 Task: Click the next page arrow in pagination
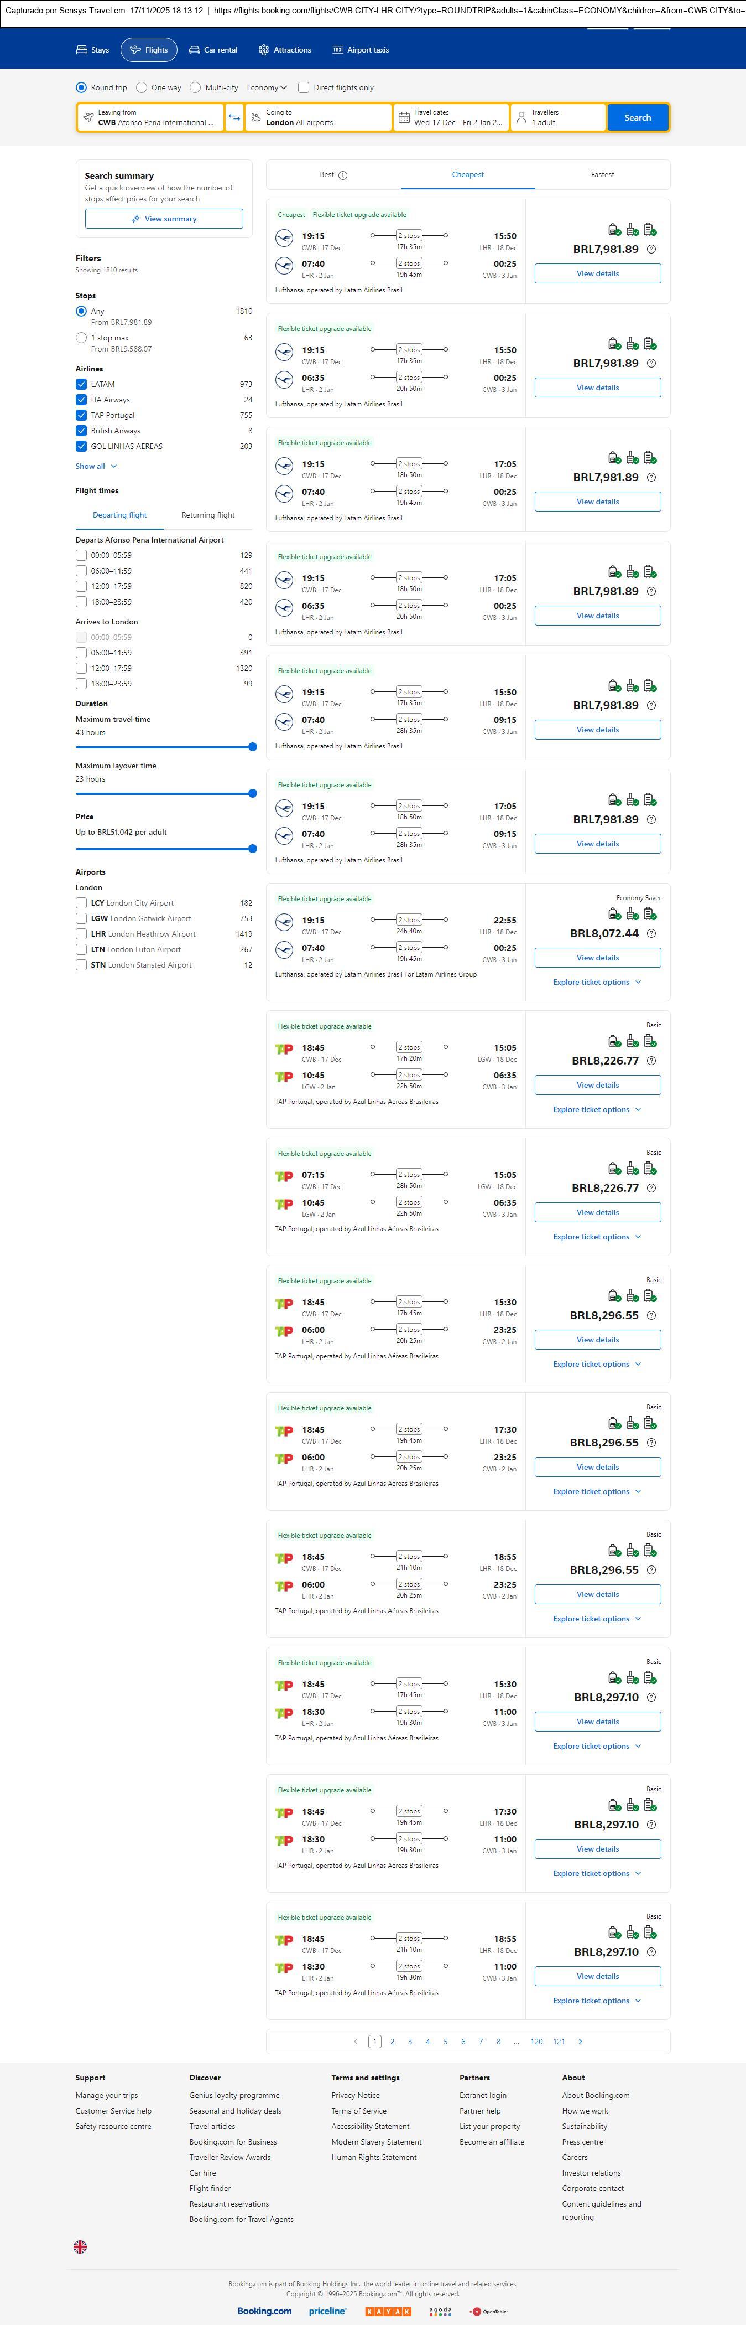(x=580, y=2040)
